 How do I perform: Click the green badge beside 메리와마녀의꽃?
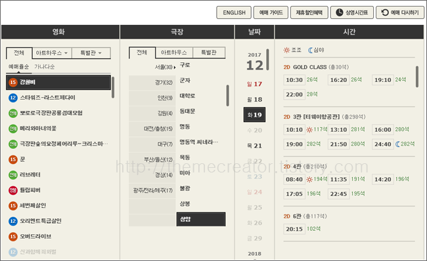(x=12, y=129)
